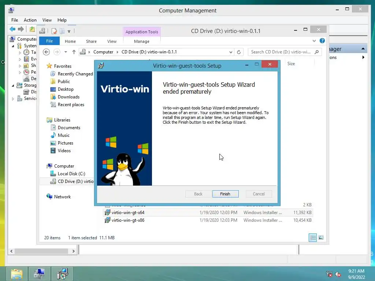This screenshot has width=375, height=281.
Task: Open the Pictures library
Action: pos(62,143)
